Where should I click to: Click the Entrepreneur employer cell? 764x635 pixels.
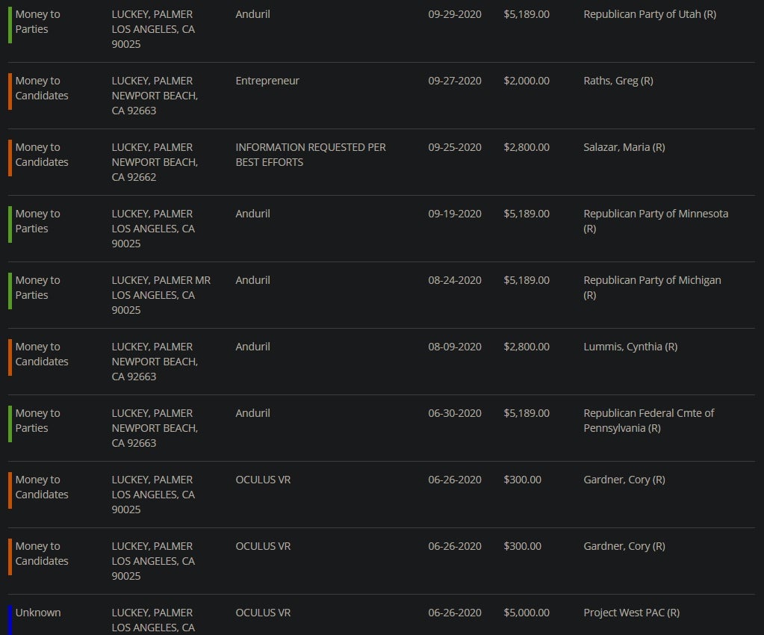click(267, 81)
